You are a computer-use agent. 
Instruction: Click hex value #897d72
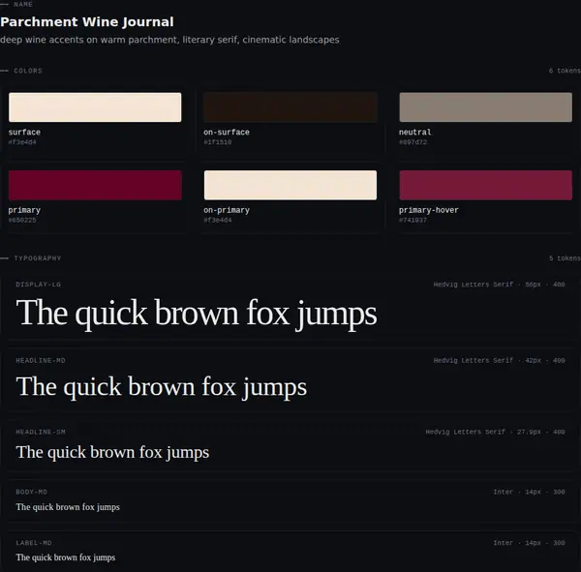pos(413,142)
